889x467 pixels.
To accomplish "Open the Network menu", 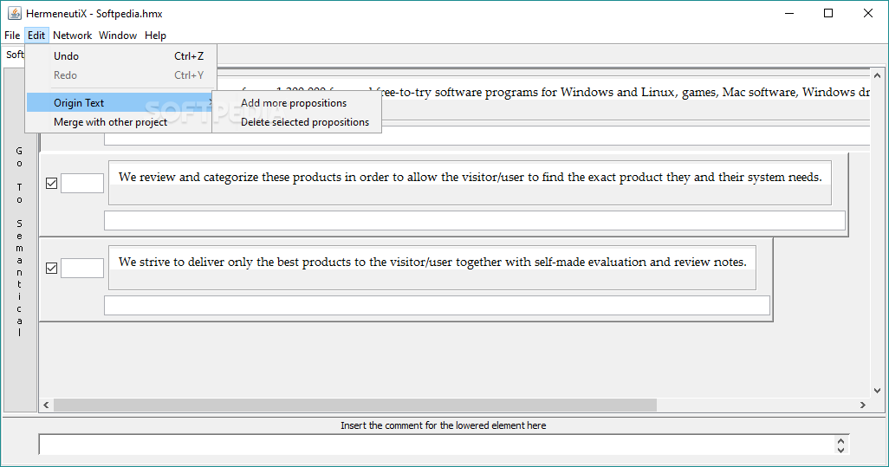I will click(x=72, y=36).
